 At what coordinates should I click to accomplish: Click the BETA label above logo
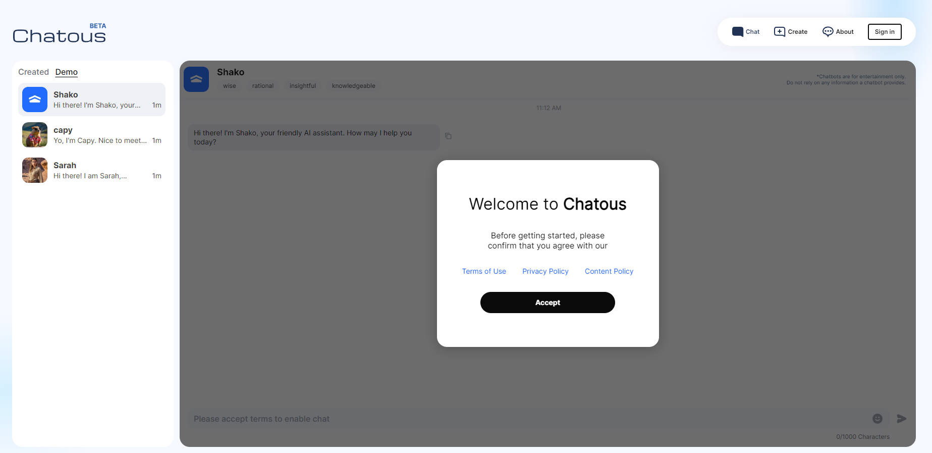point(98,26)
